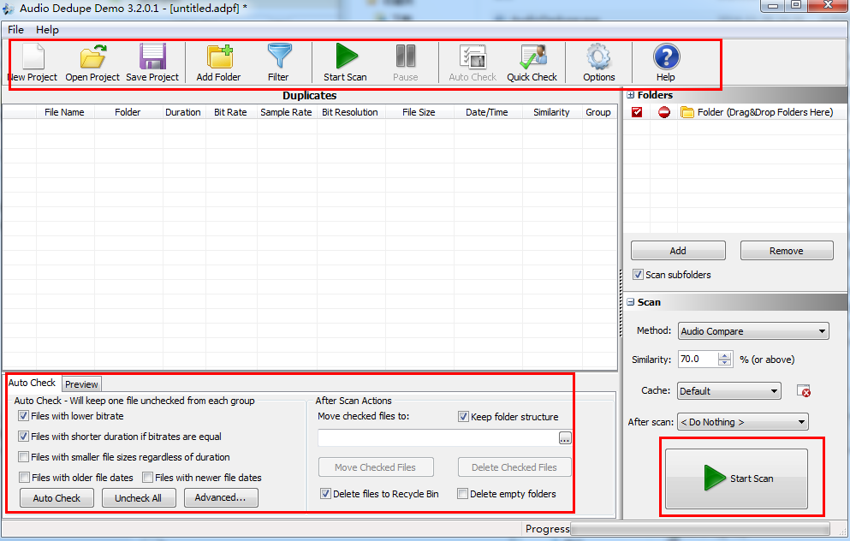The width and height of the screenshot is (850, 541).
Task: Open Help from the toolbar
Action: pos(666,62)
